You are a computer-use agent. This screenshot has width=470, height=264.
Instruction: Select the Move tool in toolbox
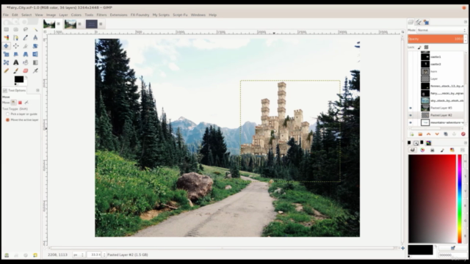(7, 45)
